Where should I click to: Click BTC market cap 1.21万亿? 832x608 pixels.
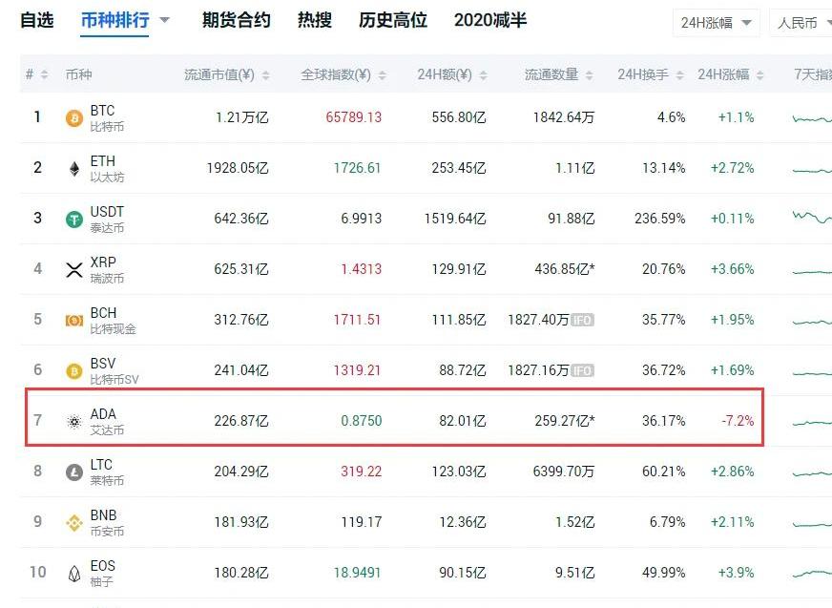[x=241, y=117]
